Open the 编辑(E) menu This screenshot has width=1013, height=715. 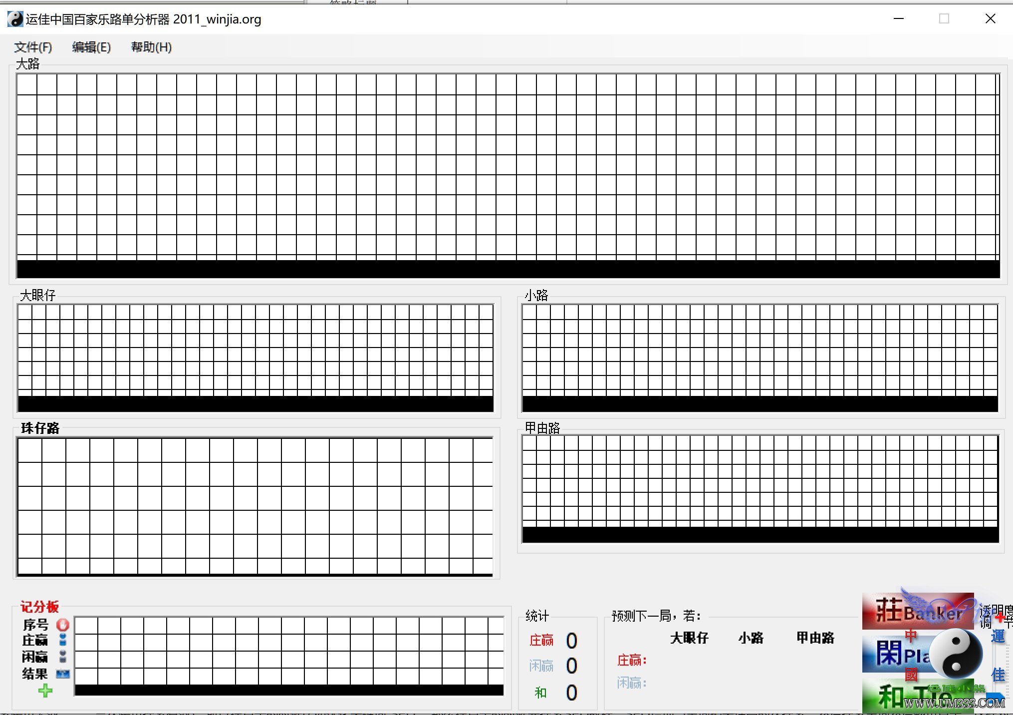click(x=91, y=47)
